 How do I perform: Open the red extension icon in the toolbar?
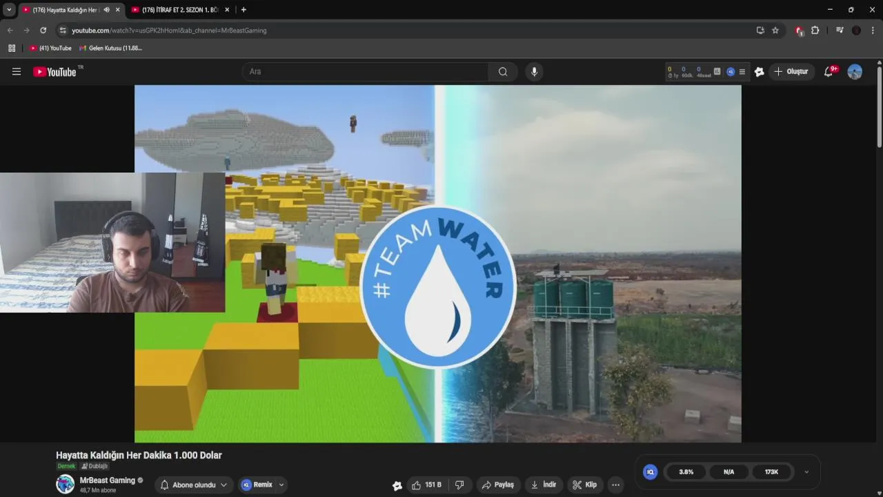(799, 30)
